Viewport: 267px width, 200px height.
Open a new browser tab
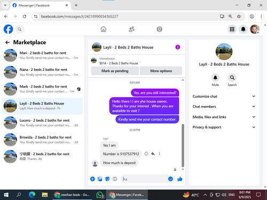(x=76, y=5)
